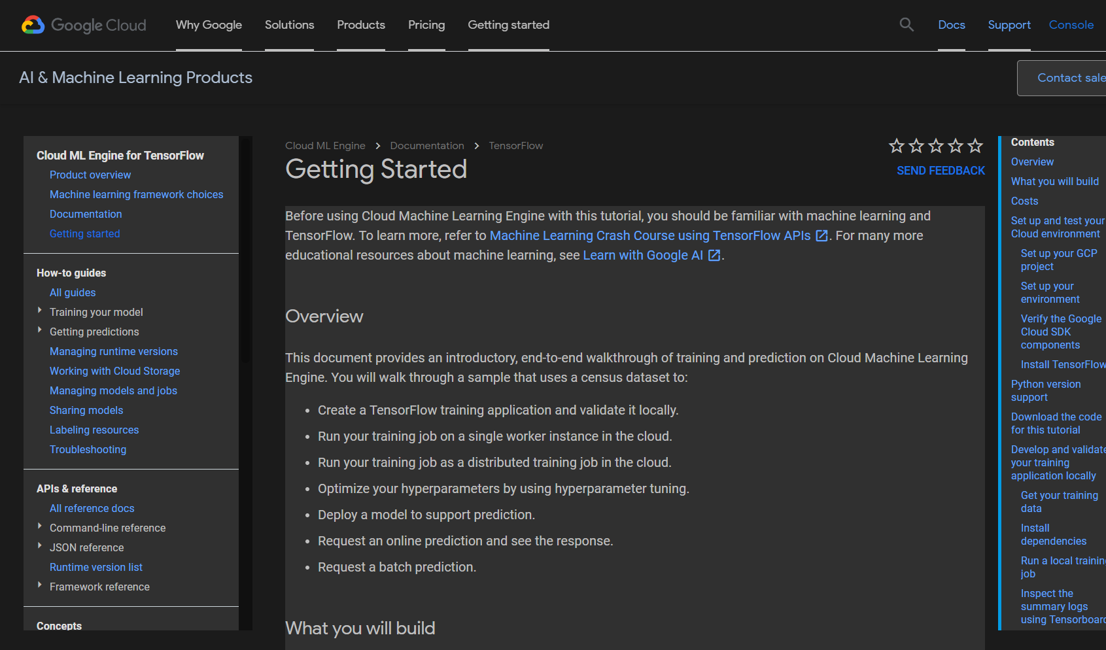Open Working with Cloud Storage guide
Image resolution: width=1106 pixels, height=650 pixels.
coord(114,371)
